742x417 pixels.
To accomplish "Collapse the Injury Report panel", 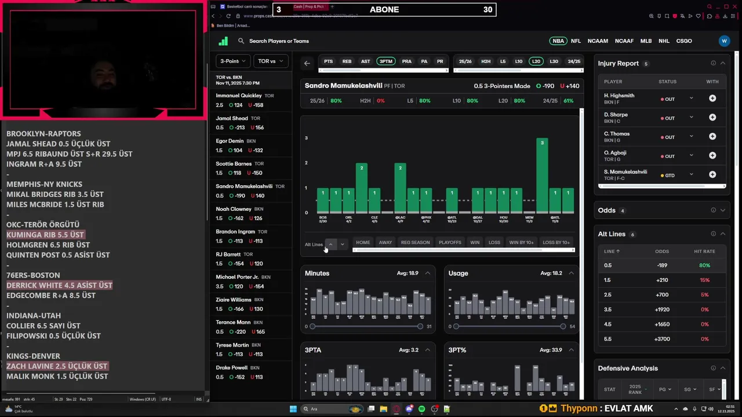I will (x=723, y=63).
